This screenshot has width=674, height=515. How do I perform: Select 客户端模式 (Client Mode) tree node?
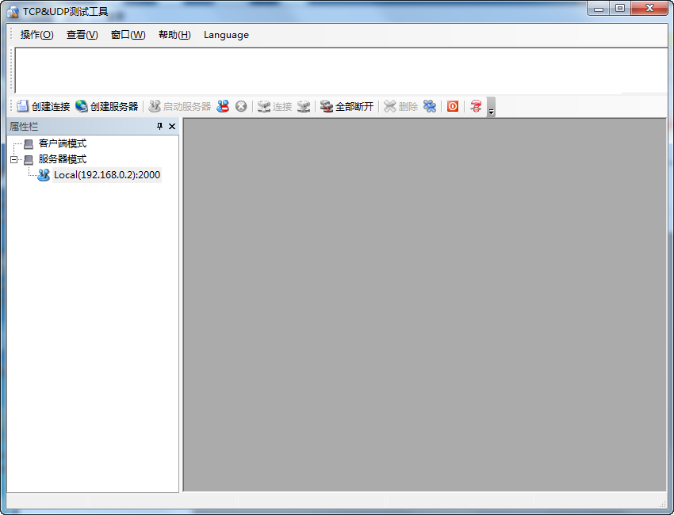[x=63, y=143]
